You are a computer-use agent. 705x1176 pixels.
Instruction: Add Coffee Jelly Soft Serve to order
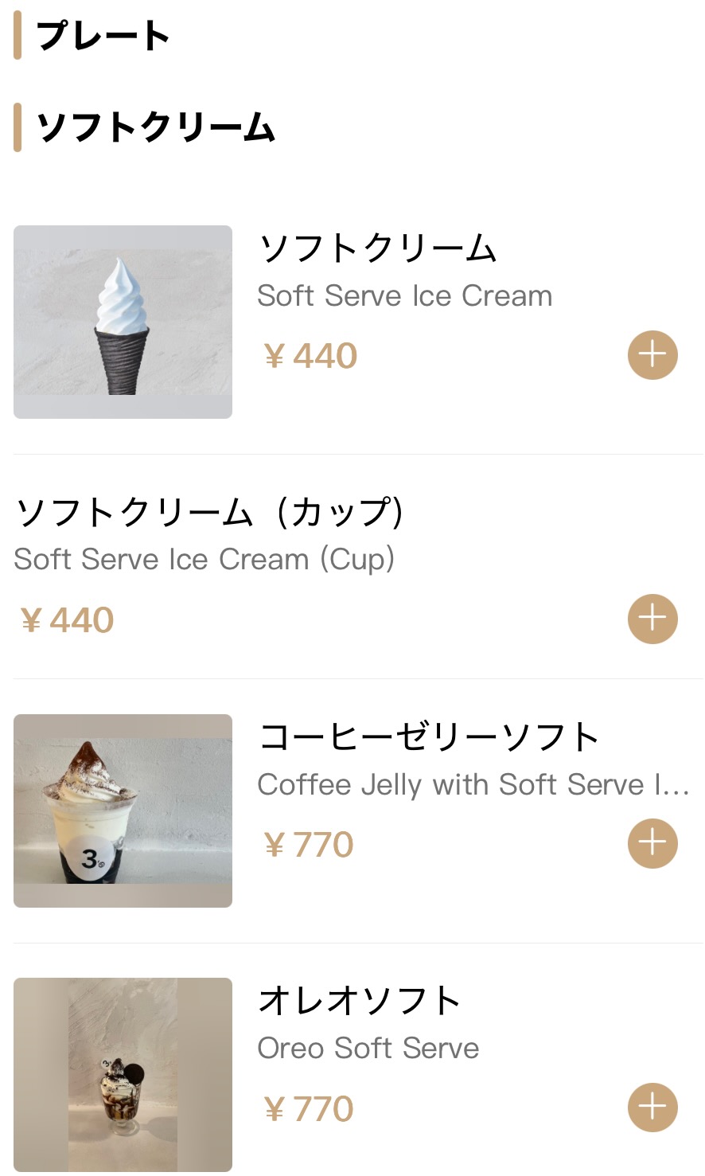point(652,843)
